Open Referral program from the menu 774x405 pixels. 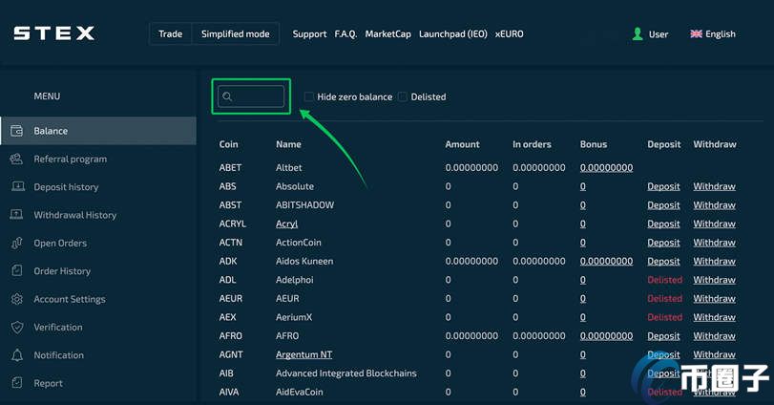tap(70, 159)
